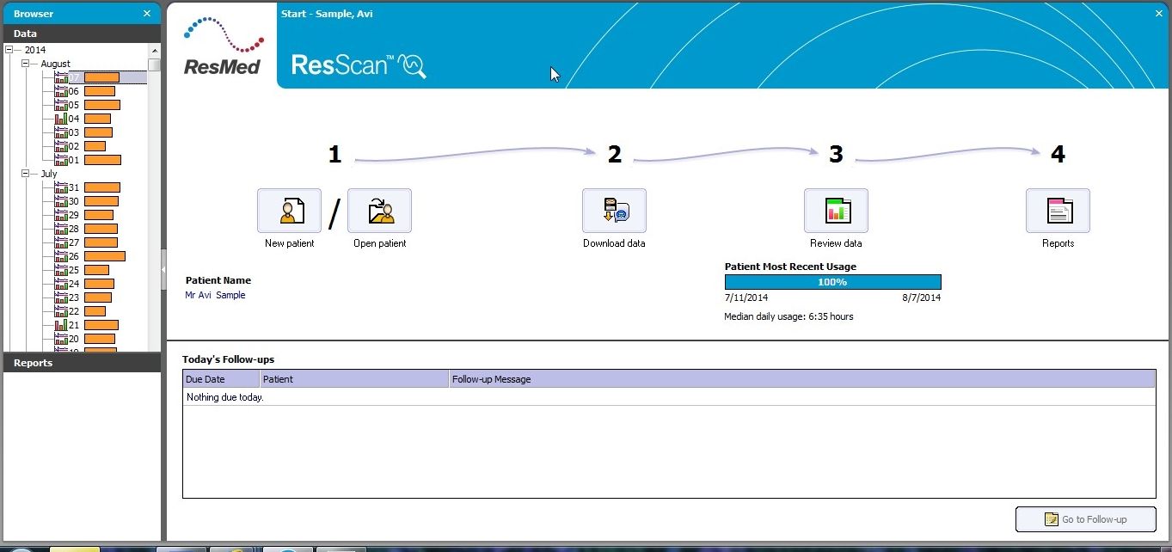Click the Go to Follow-up button
Image resolution: width=1172 pixels, height=552 pixels.
point(1085,519)
